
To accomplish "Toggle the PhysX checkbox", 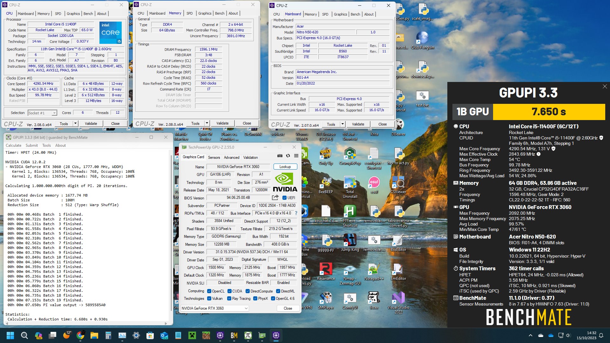I will click(255, 299).
